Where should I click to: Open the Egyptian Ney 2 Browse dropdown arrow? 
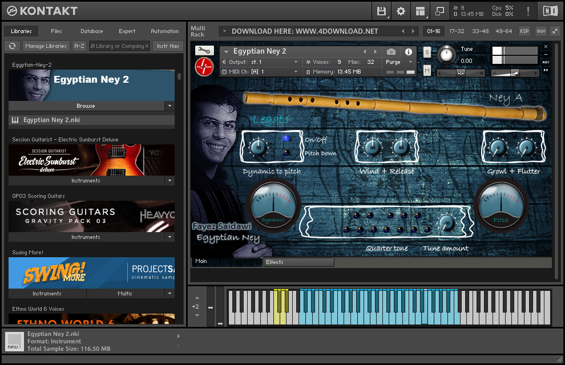point(169,106)
